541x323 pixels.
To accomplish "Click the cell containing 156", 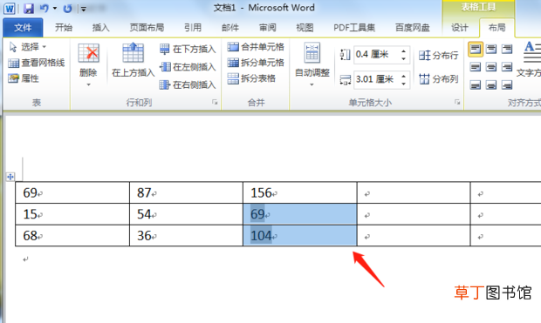I will (300, 192).
